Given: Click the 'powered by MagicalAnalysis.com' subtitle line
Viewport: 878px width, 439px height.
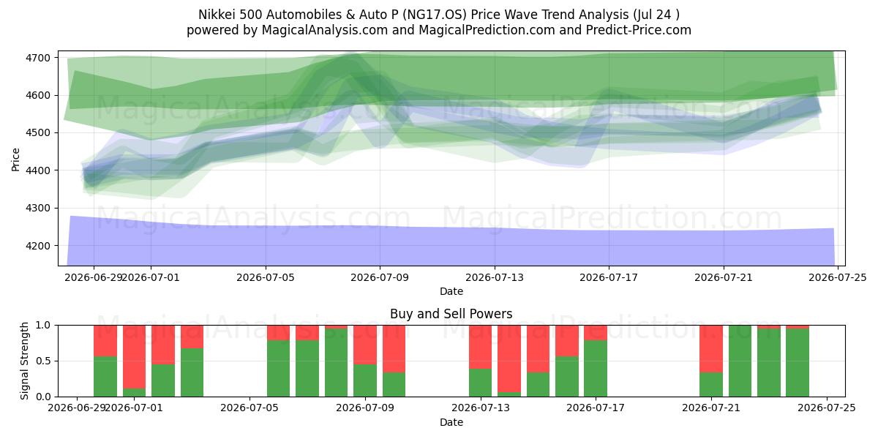Looking at the screenshot, I should pos(439,30).
